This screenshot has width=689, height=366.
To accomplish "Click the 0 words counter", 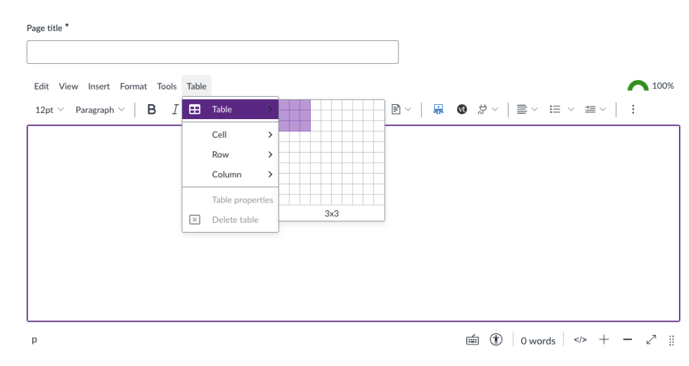I will [538, 340].
